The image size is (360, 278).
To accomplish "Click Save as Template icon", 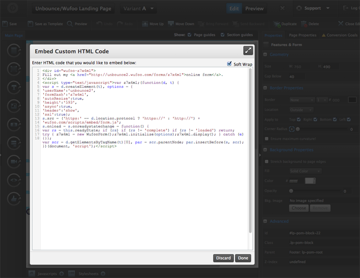I will pos(30,23).
